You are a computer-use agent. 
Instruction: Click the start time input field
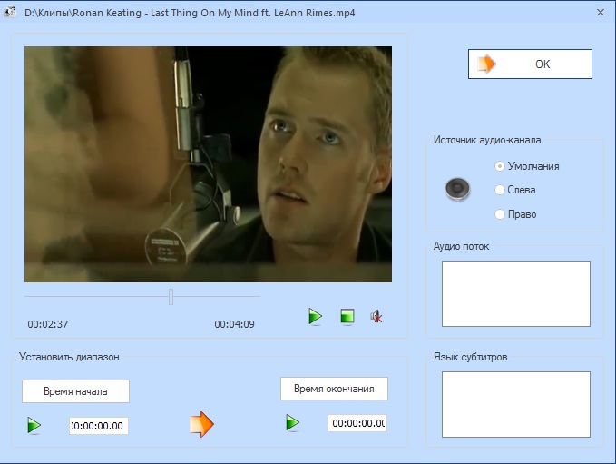pyautogui.click(x=99, y=426)
